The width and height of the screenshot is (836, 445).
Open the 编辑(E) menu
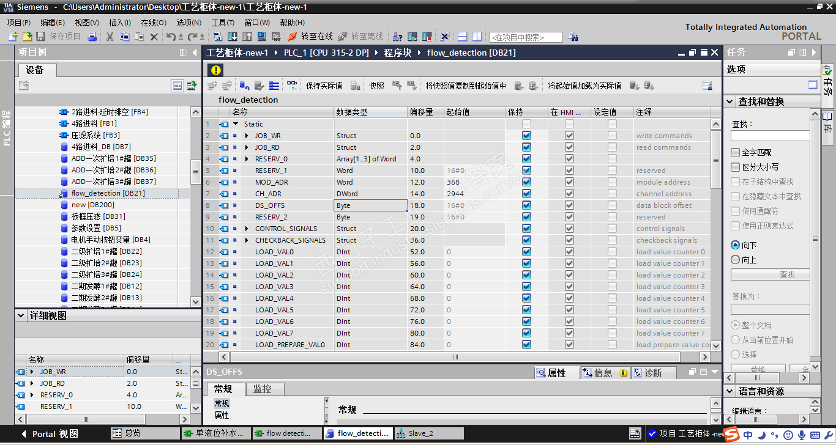coord(53,23)
